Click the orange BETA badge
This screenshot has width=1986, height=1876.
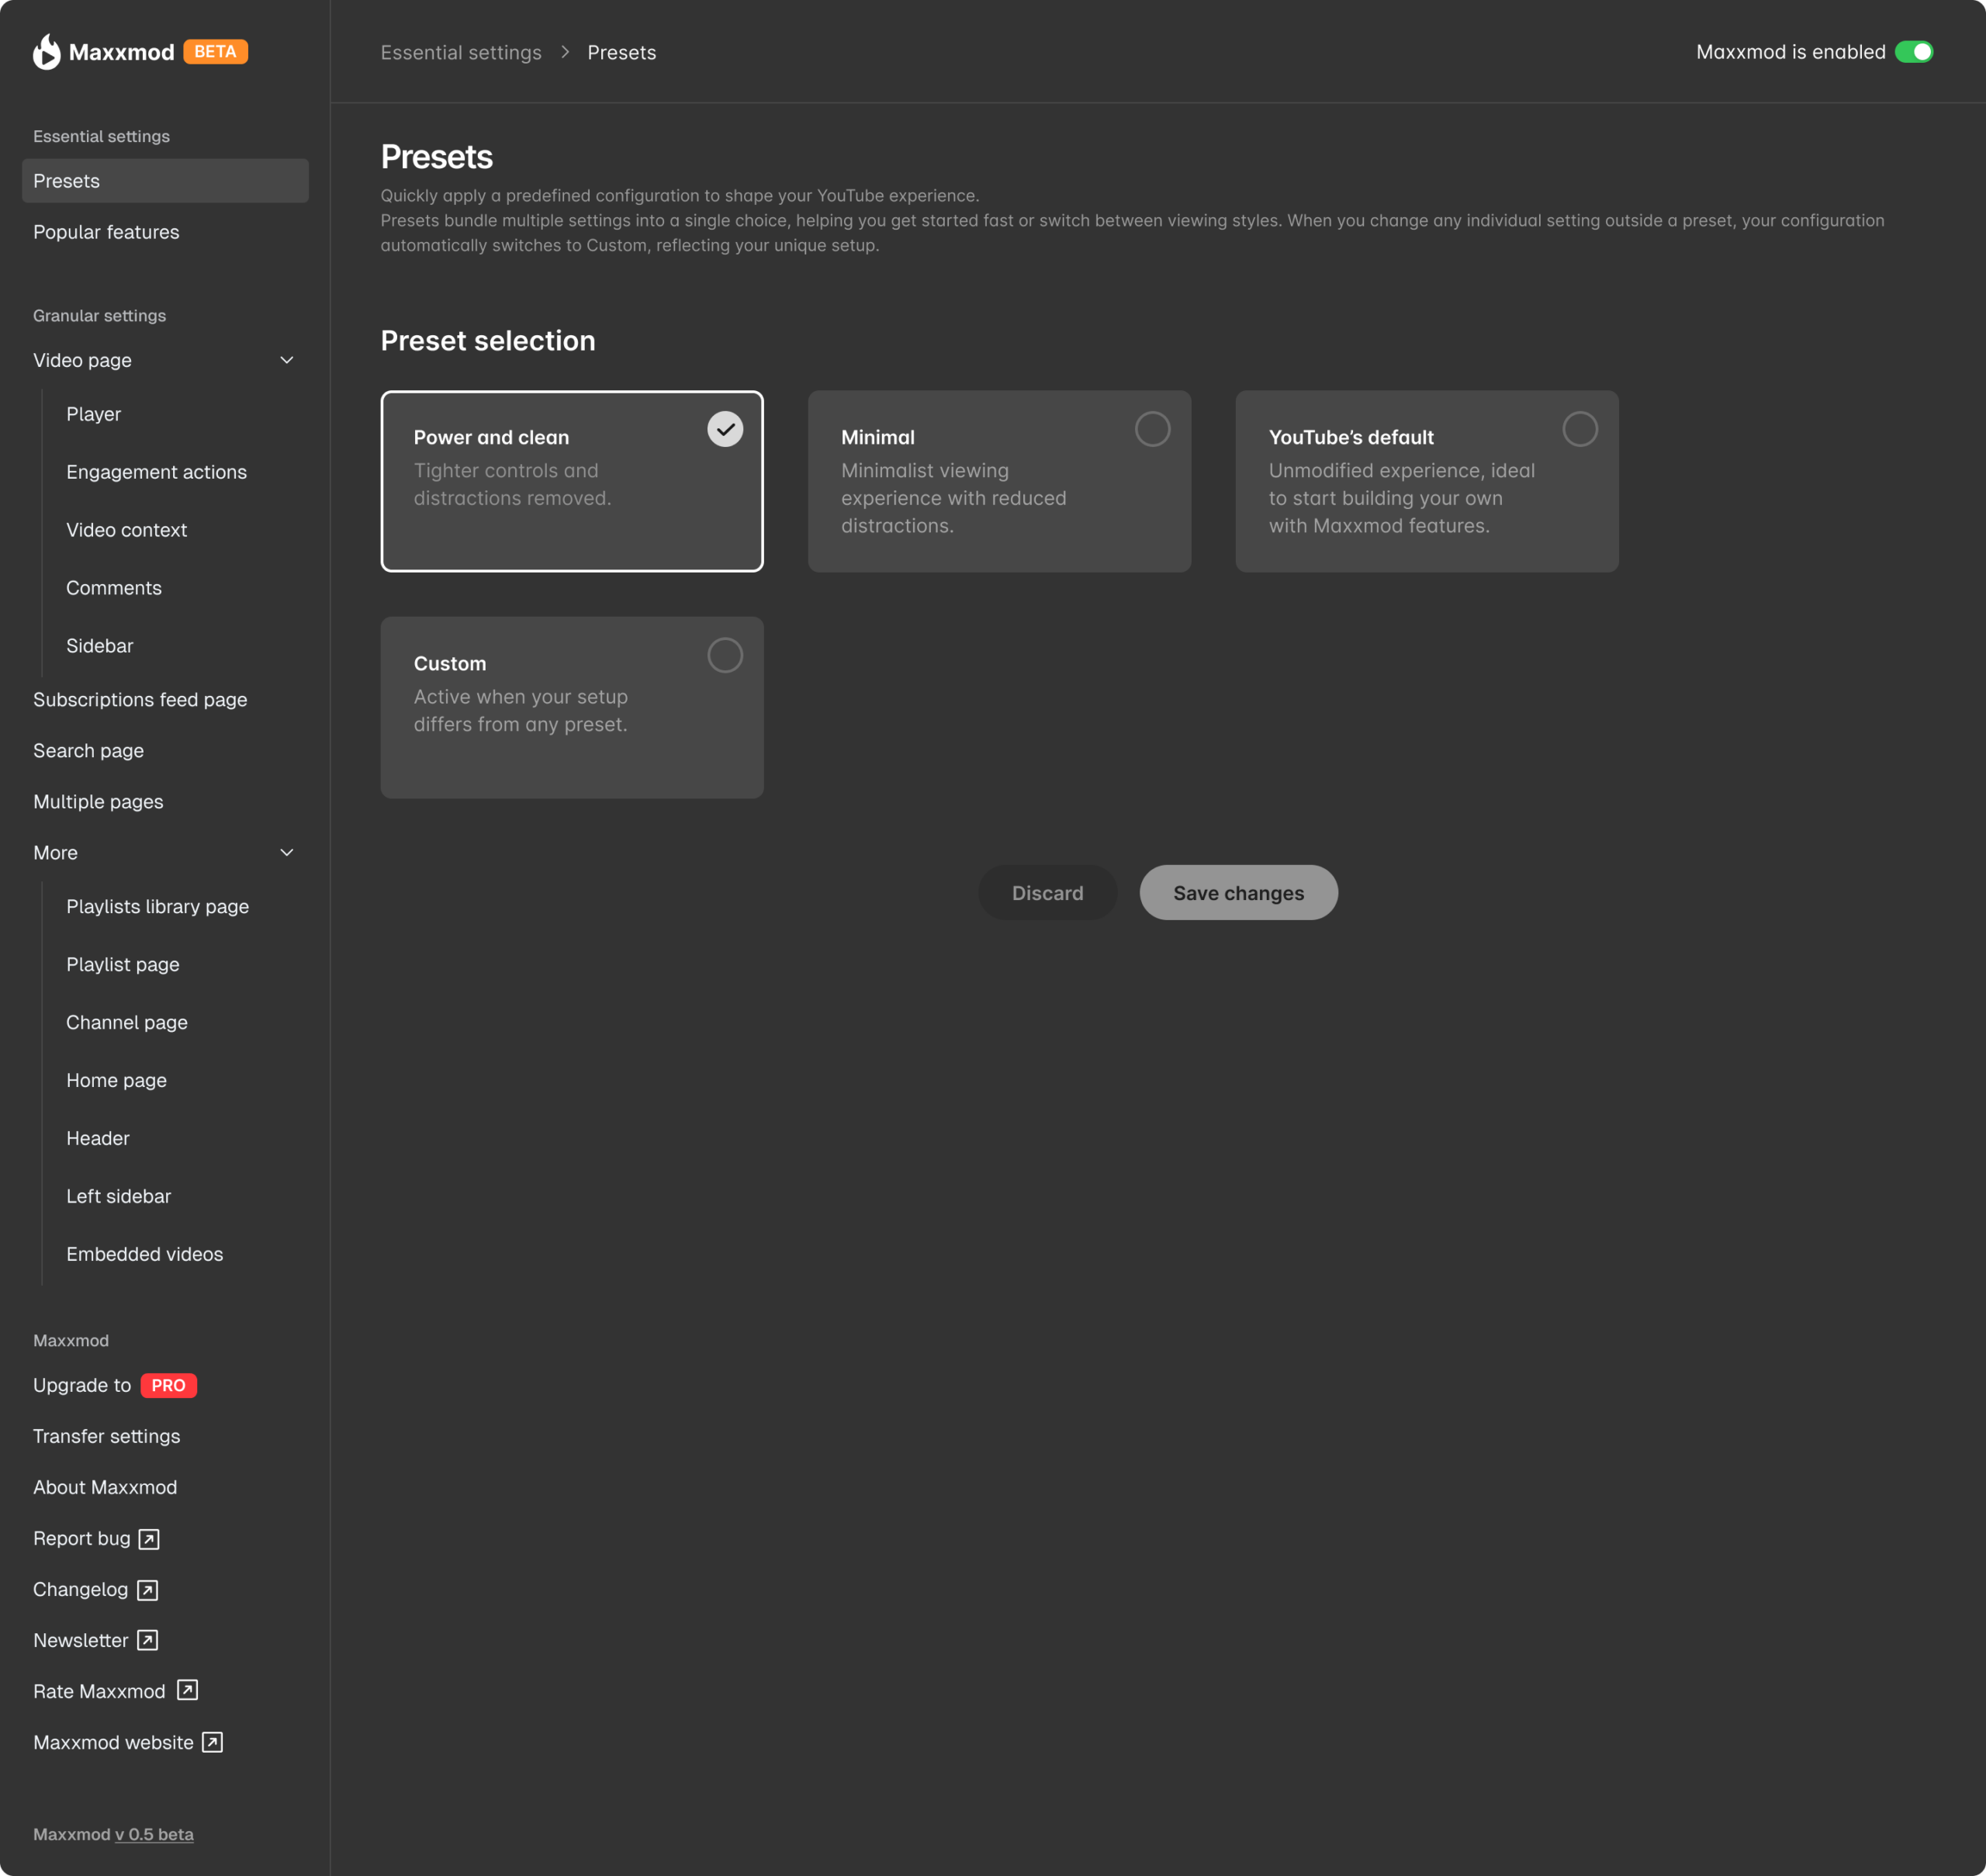[215, 52]
